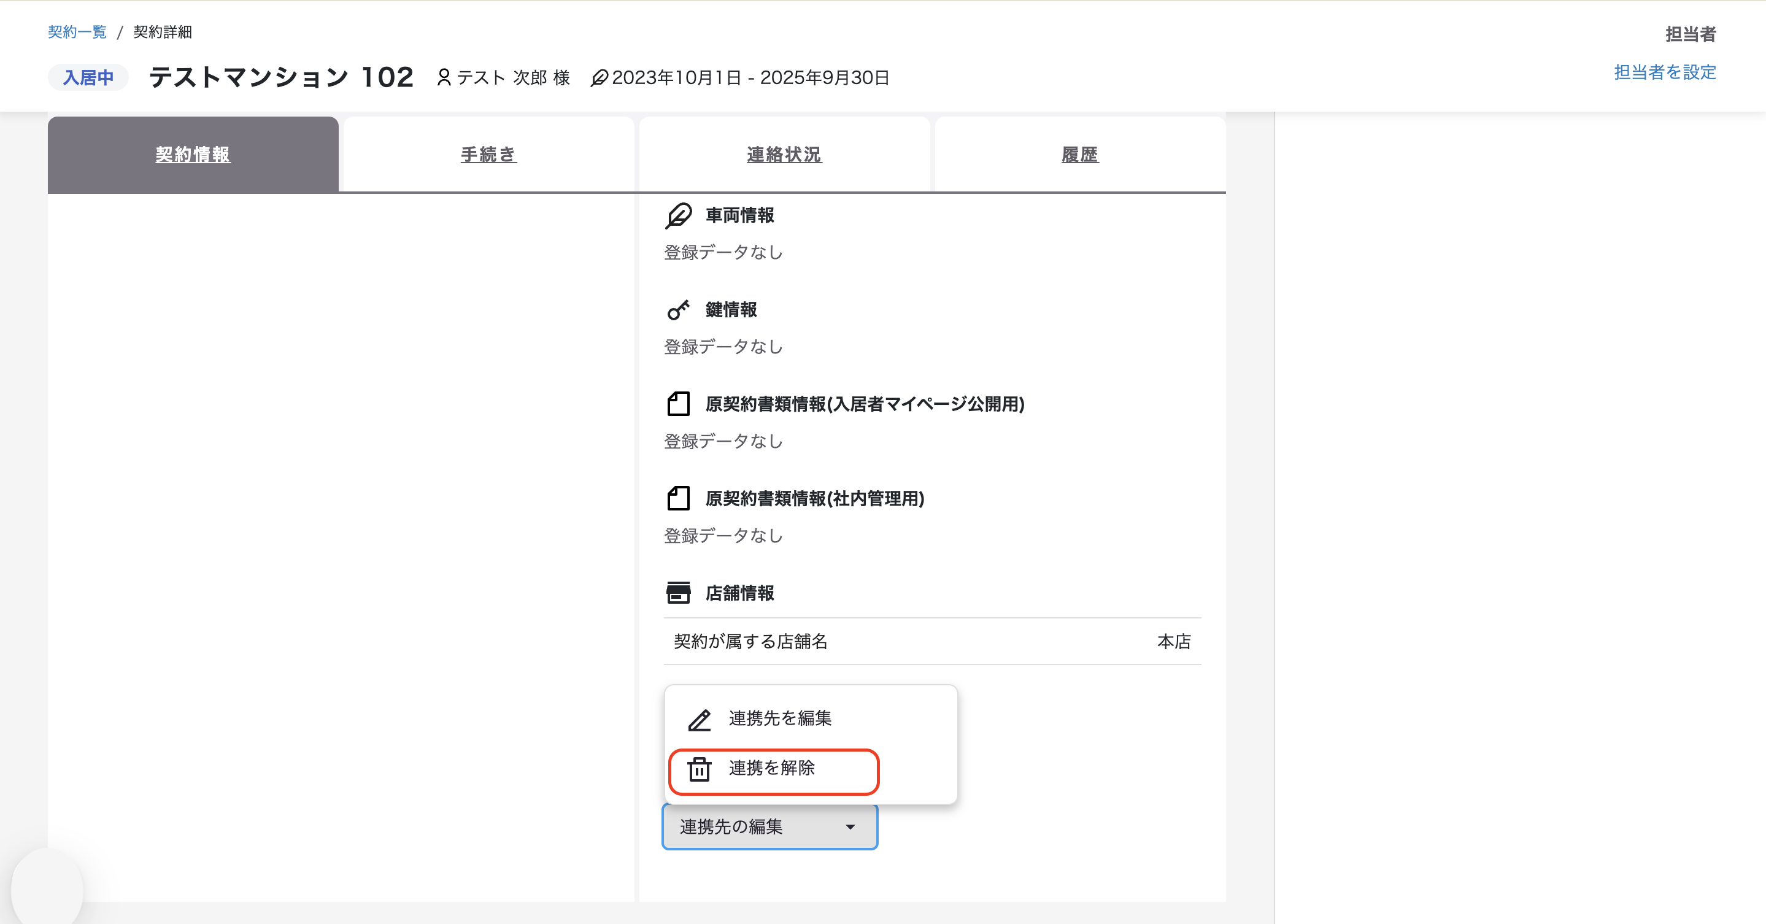Viewport: 1766px width, 924px height.
Task: Click the pencil edit icon
Action: [x=700, y=720]
